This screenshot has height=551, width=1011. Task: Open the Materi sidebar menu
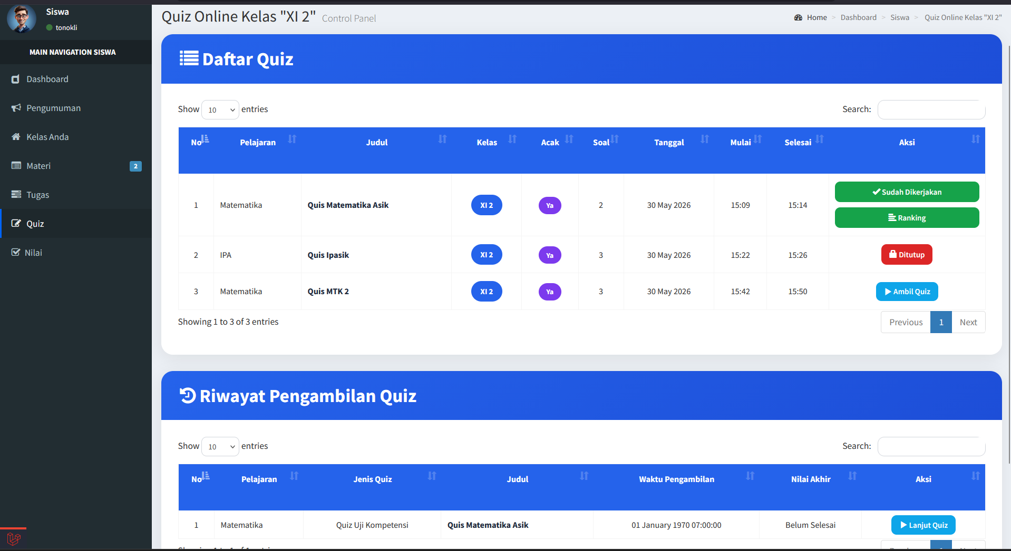pyautogui.click(x=76, y=166)
